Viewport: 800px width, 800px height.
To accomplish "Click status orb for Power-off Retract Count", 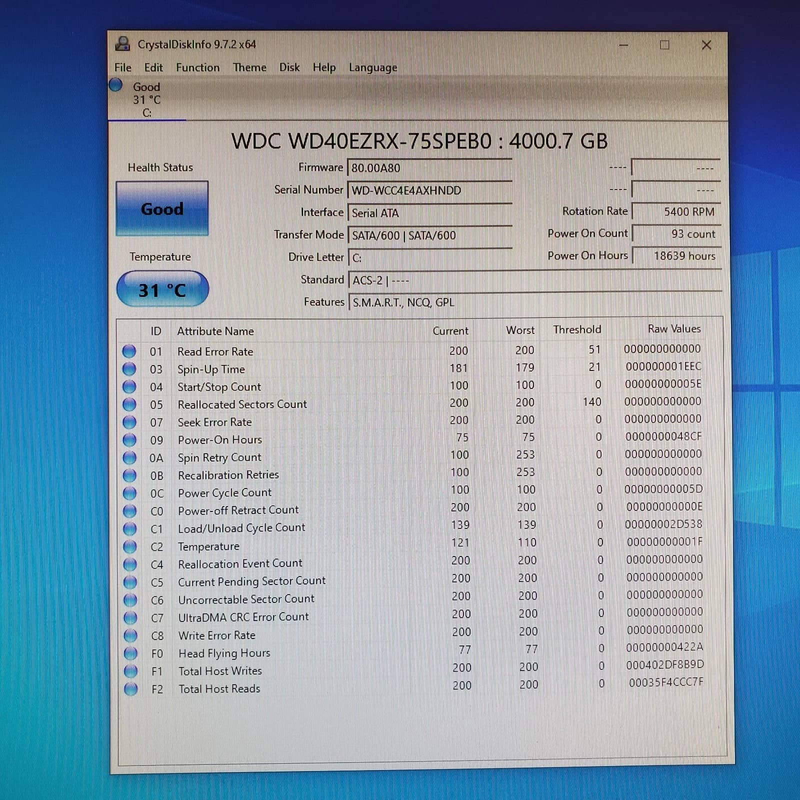I will coord(129,511).
